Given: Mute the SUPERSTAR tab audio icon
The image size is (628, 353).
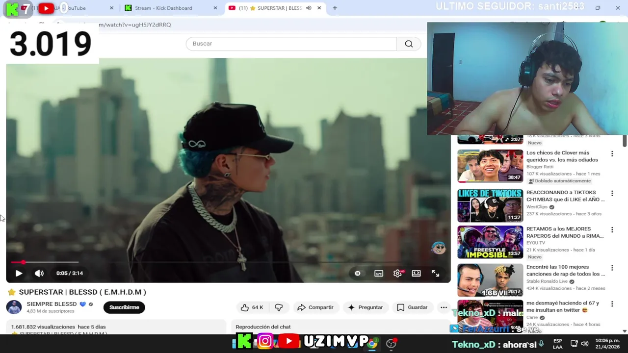Looking at the screenshot, I should 309,8.
